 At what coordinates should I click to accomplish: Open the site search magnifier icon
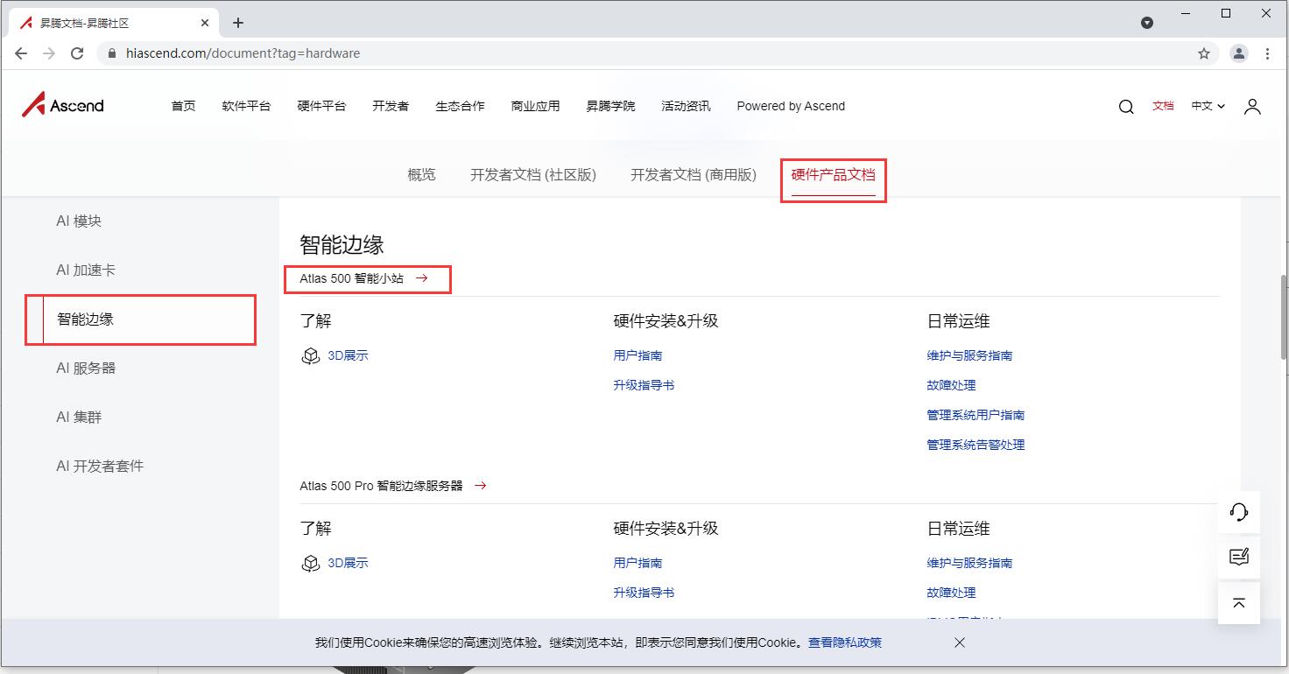(x=1126, y=107)
